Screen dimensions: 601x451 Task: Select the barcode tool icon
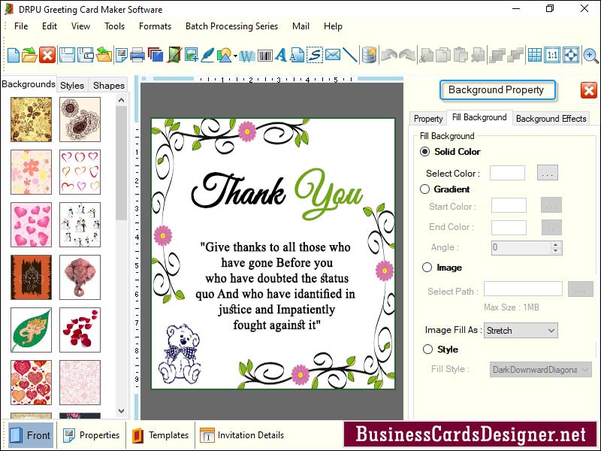tap(264, 55)
